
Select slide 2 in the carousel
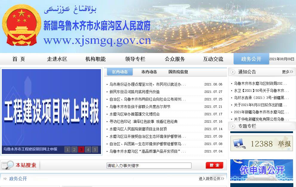(x=74, y=149)
